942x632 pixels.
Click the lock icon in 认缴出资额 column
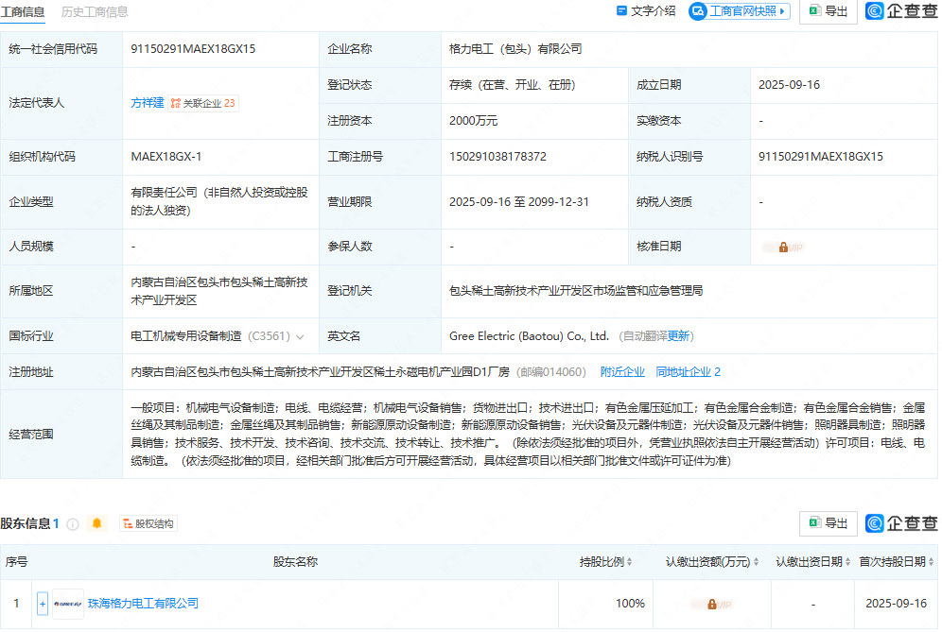[x=711, y=603]
